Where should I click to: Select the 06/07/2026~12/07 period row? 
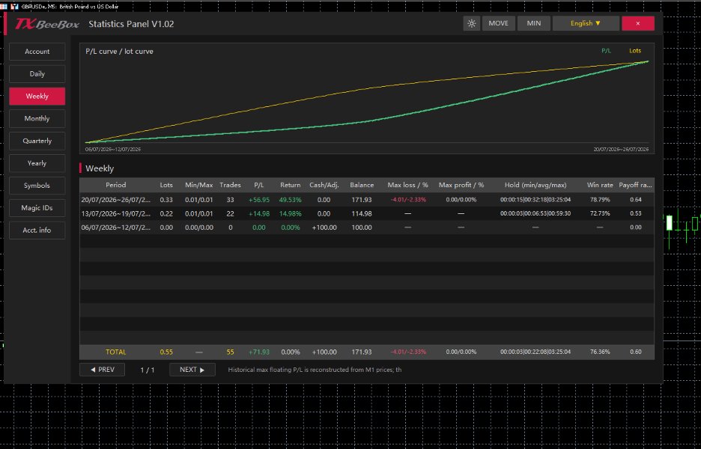coord(366,227)
